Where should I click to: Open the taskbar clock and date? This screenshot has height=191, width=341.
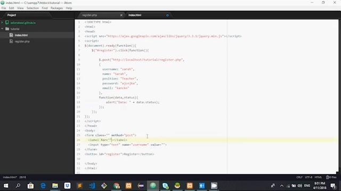tap(320, 186)
